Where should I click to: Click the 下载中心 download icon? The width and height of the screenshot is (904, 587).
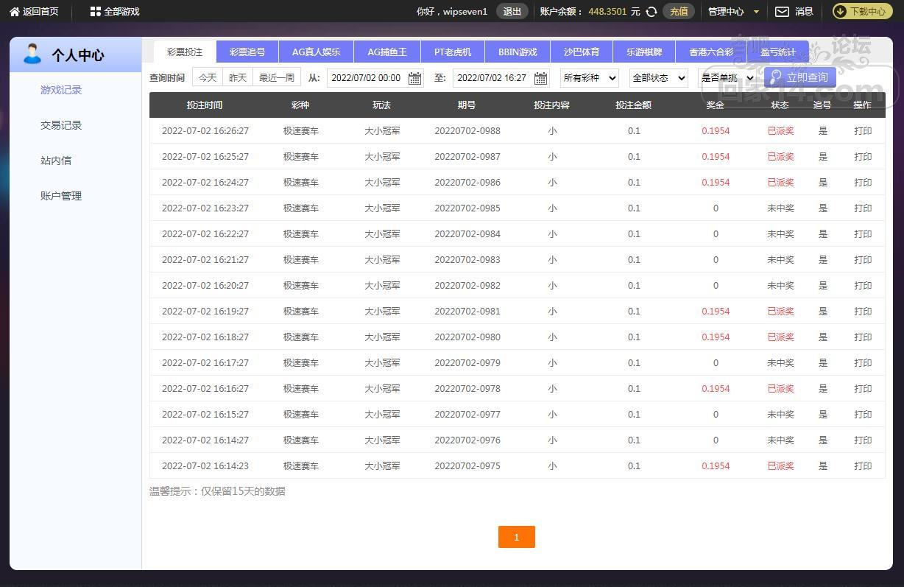pos(841,12)
